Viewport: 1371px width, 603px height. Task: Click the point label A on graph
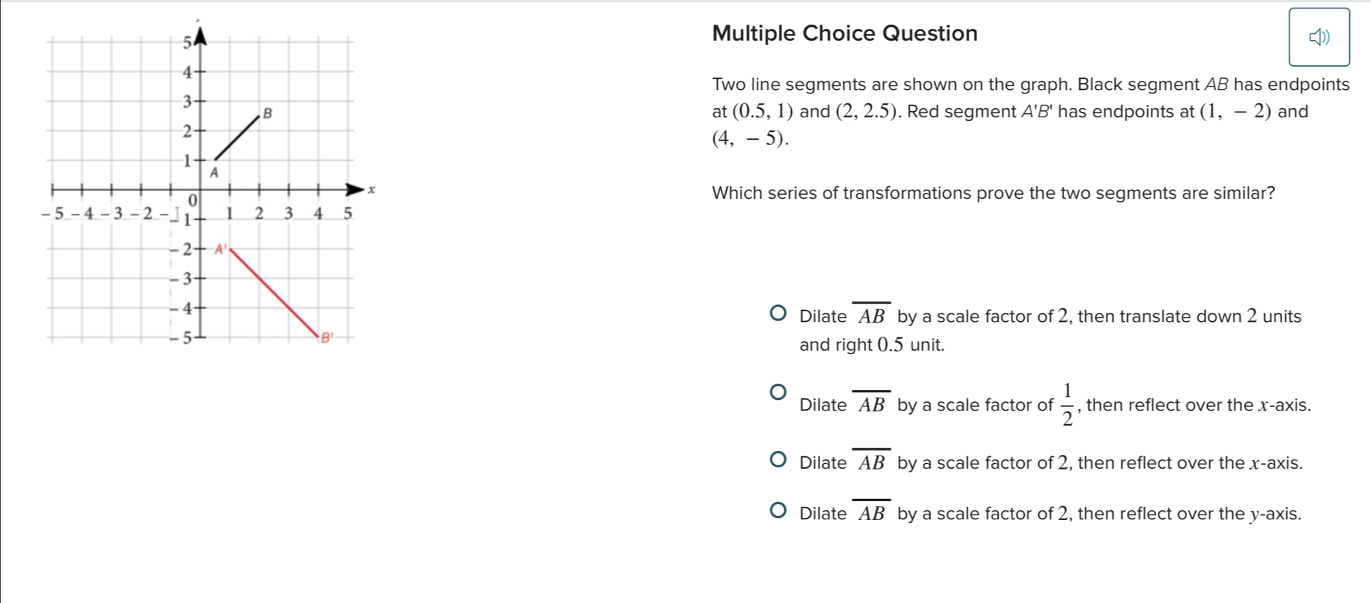coord(215,172)
